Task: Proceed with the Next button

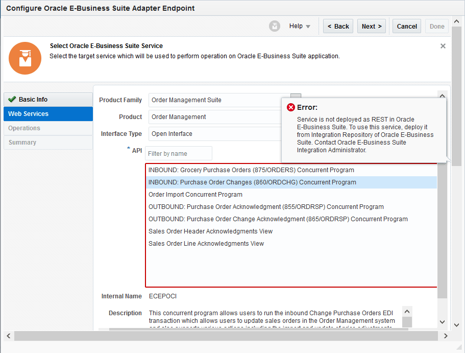Action: tap(372, 26)
